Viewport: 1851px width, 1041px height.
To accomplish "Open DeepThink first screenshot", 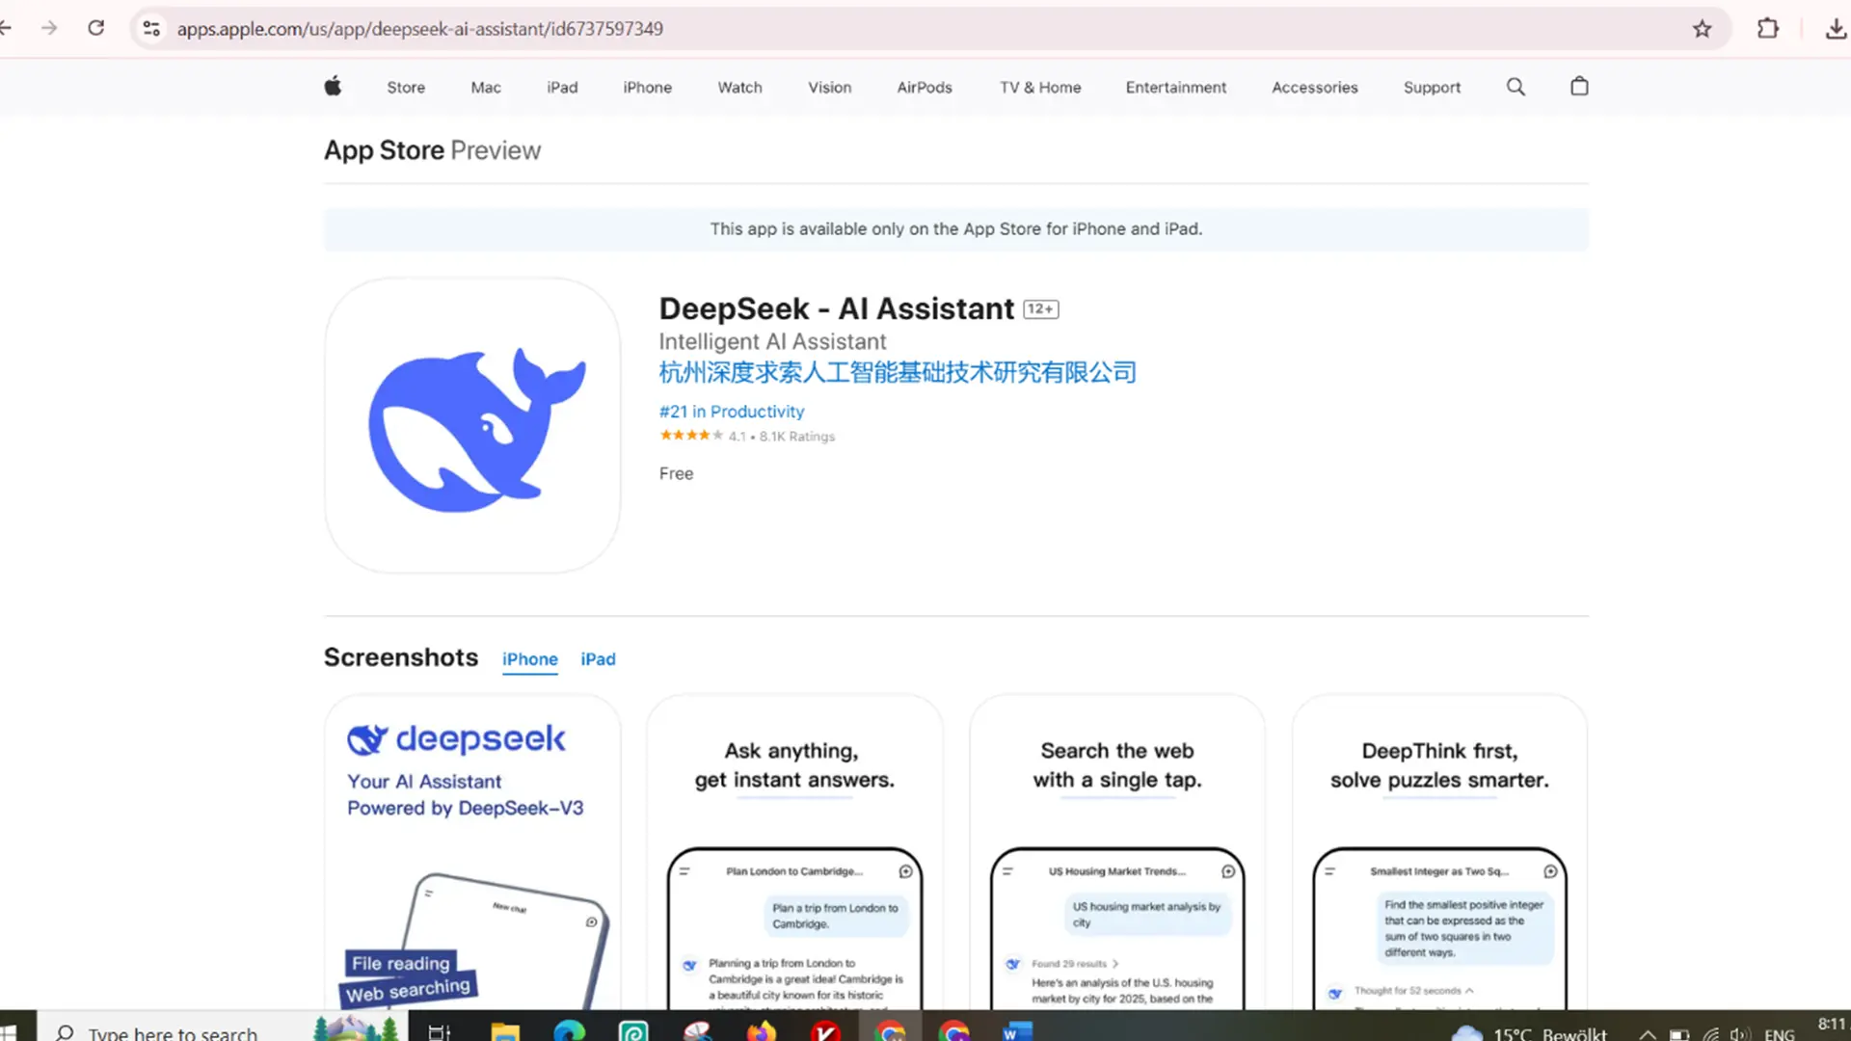I will coord(1439,852).
